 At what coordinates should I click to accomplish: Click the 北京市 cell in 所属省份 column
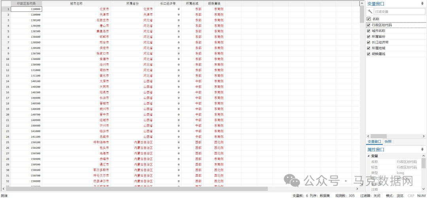[132, 9]
